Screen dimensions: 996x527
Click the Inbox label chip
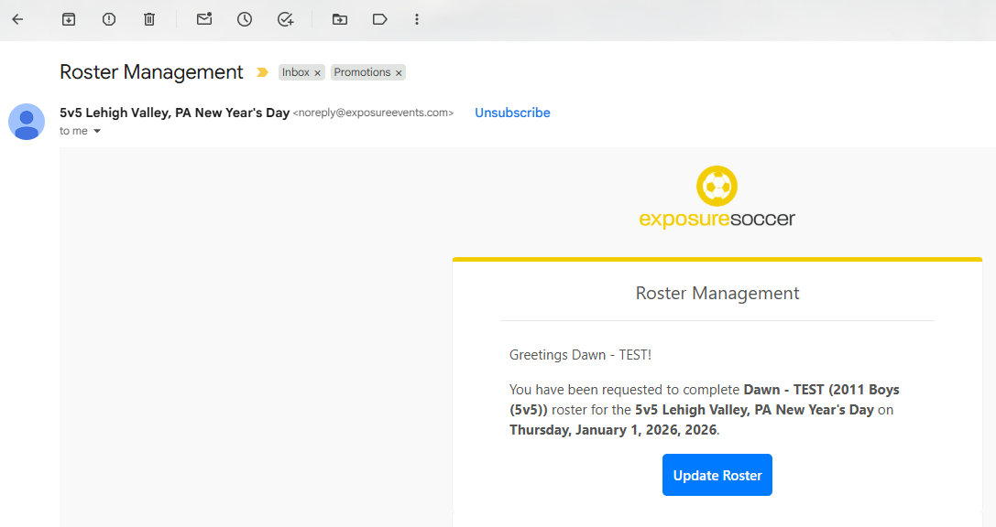pyautogui.click(x=295, y=72)
